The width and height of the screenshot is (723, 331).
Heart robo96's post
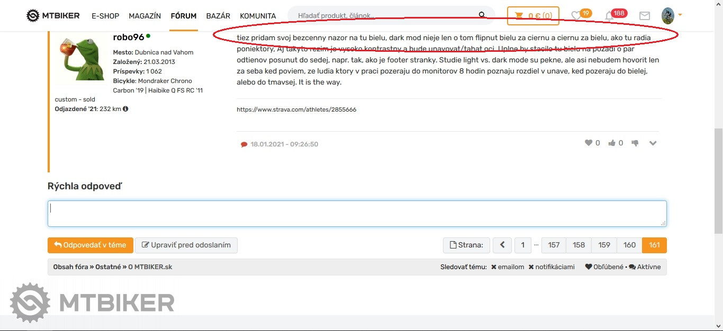coord(588,143)
